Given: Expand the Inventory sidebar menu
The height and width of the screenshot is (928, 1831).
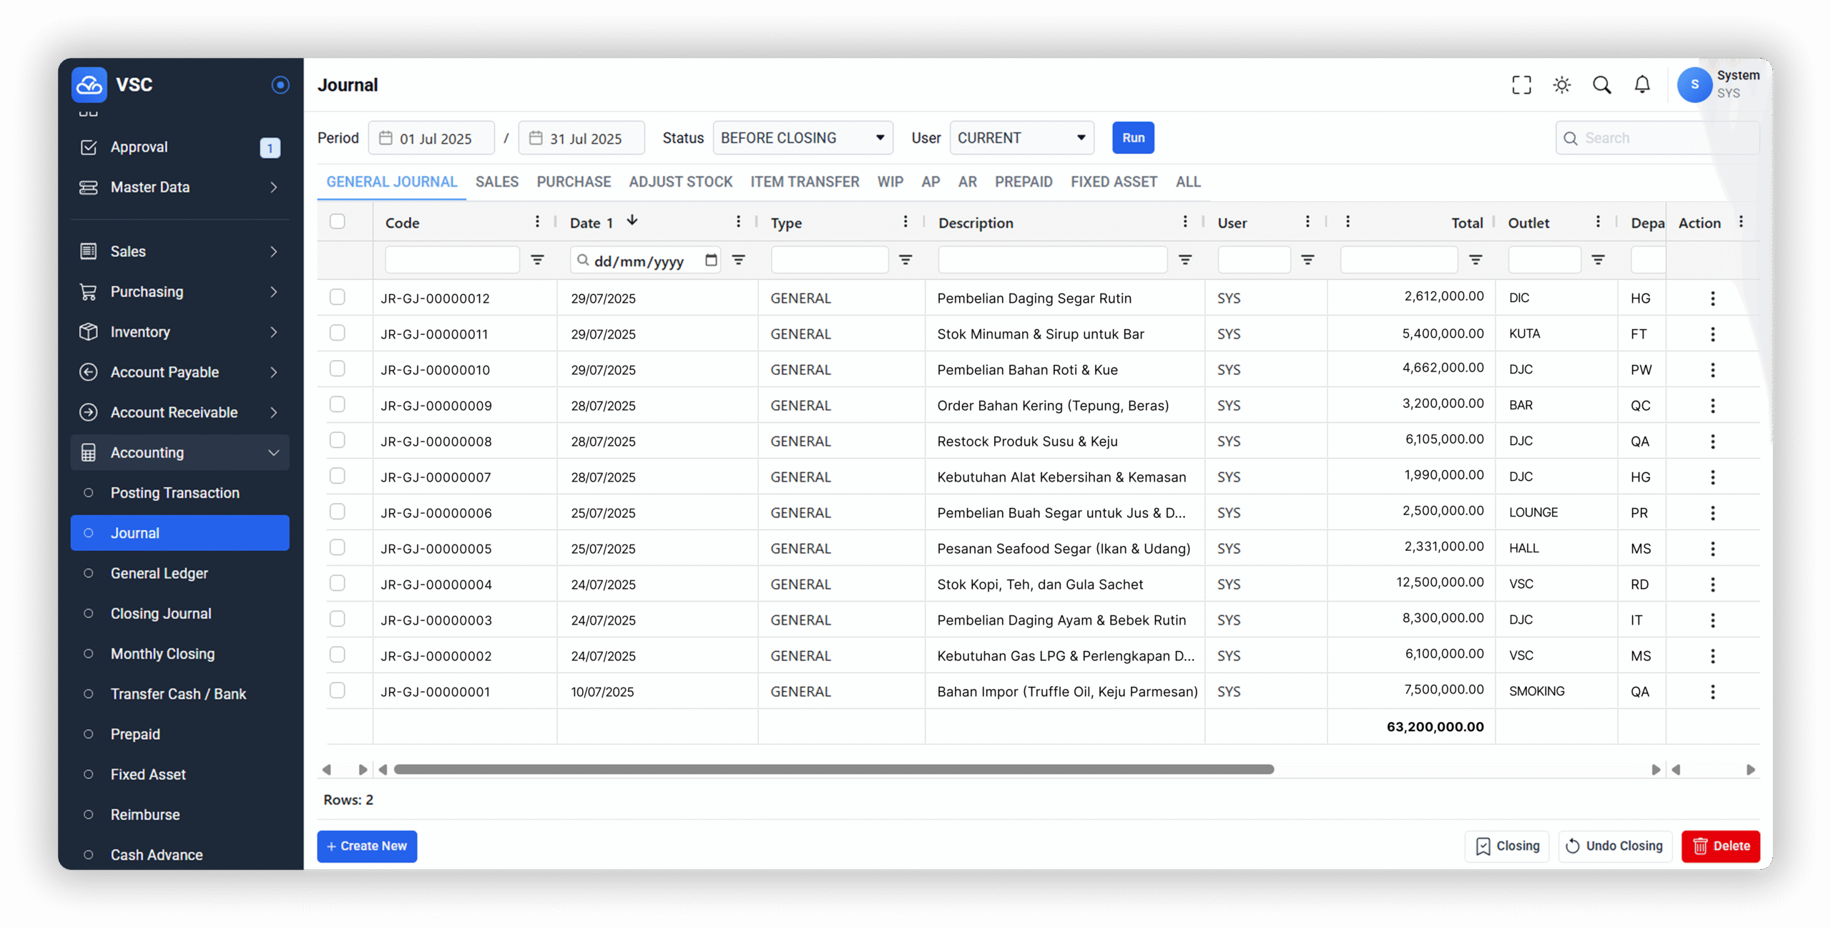Looking at the screenshot, I should coord(180,332).
